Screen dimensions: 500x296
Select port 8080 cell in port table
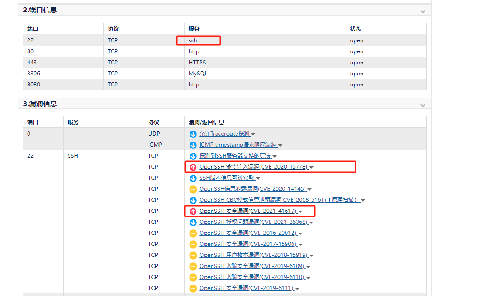(x=63, y=85)
